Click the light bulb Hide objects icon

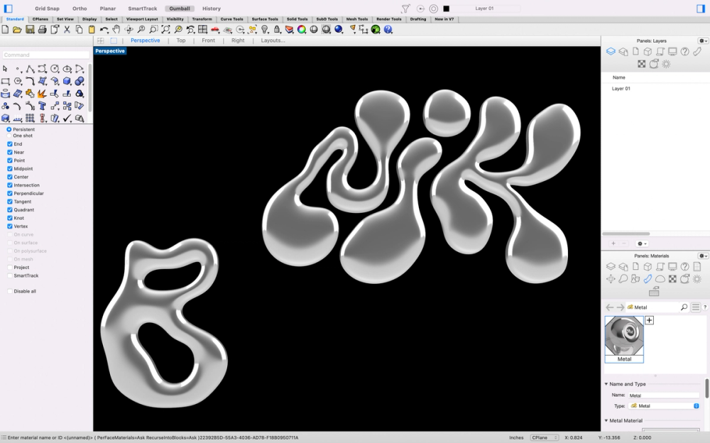[x=264, y=29]
